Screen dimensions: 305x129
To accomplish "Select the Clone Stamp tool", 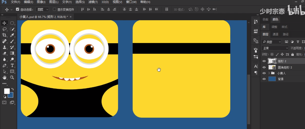I will click(4, 47).
